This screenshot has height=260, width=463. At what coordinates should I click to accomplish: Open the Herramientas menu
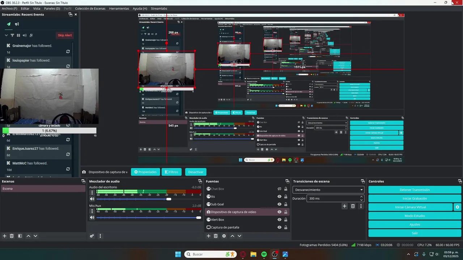tap(119, 8)
